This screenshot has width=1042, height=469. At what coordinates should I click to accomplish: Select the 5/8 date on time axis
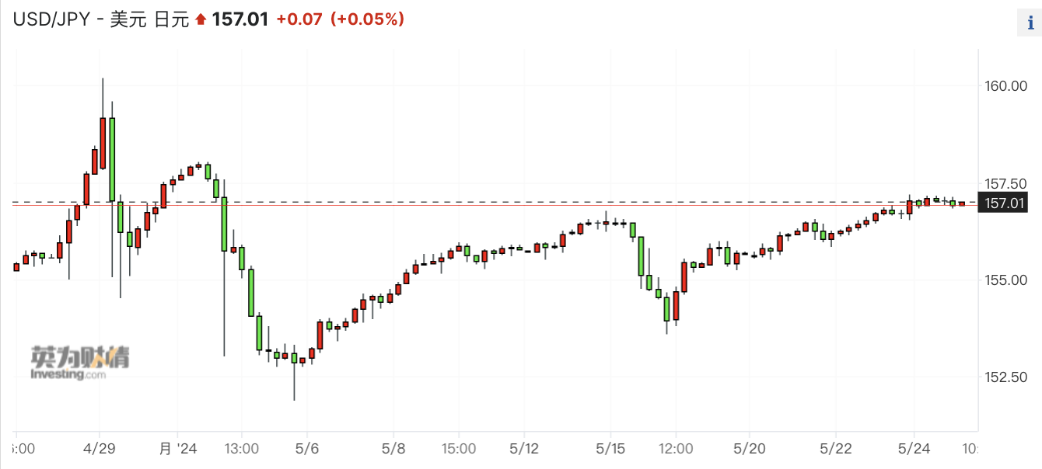[394, 448]
